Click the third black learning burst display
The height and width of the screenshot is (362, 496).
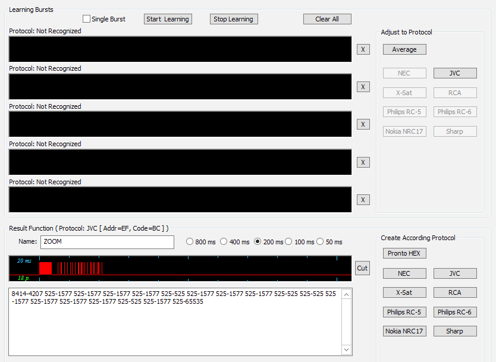pyautogui.click(x=180, y=124)
